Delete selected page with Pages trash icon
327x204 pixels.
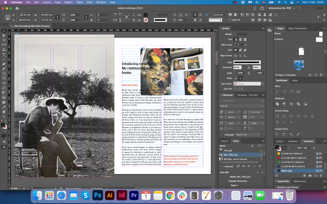321,75
